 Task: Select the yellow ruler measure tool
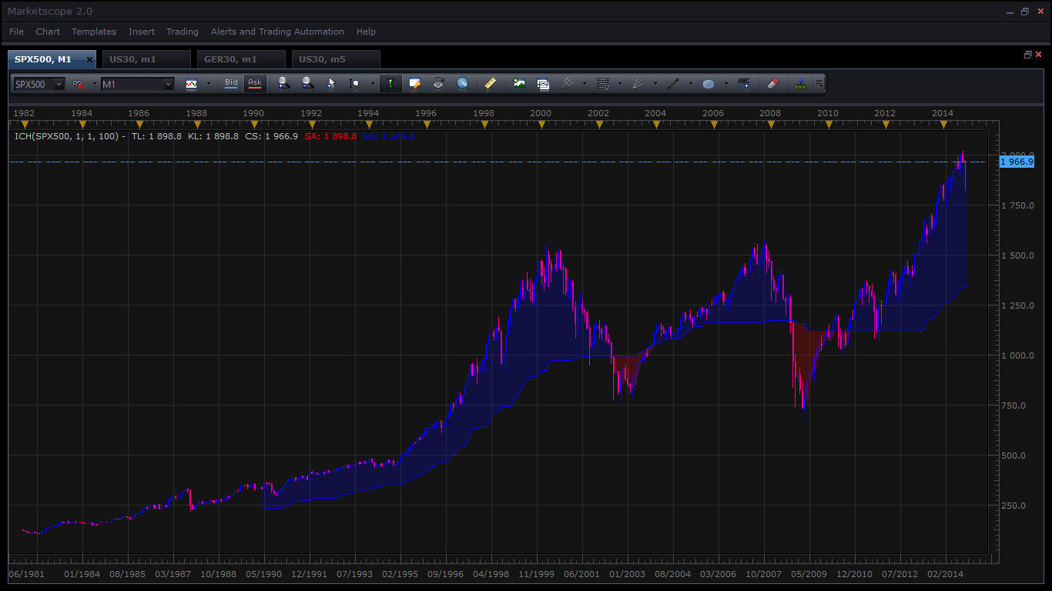(x=491, y=84)
